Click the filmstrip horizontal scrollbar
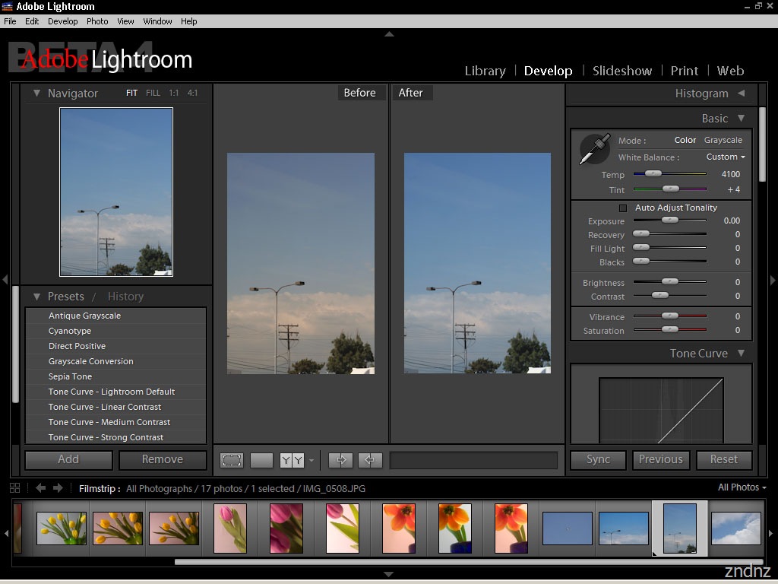Viewport: 778px width, 584px height. click(469, 562)
